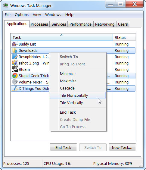The height and width of the screenshot is (170, 146).
Task: Click the Switch To button below the list
Action: pos(93,147)
